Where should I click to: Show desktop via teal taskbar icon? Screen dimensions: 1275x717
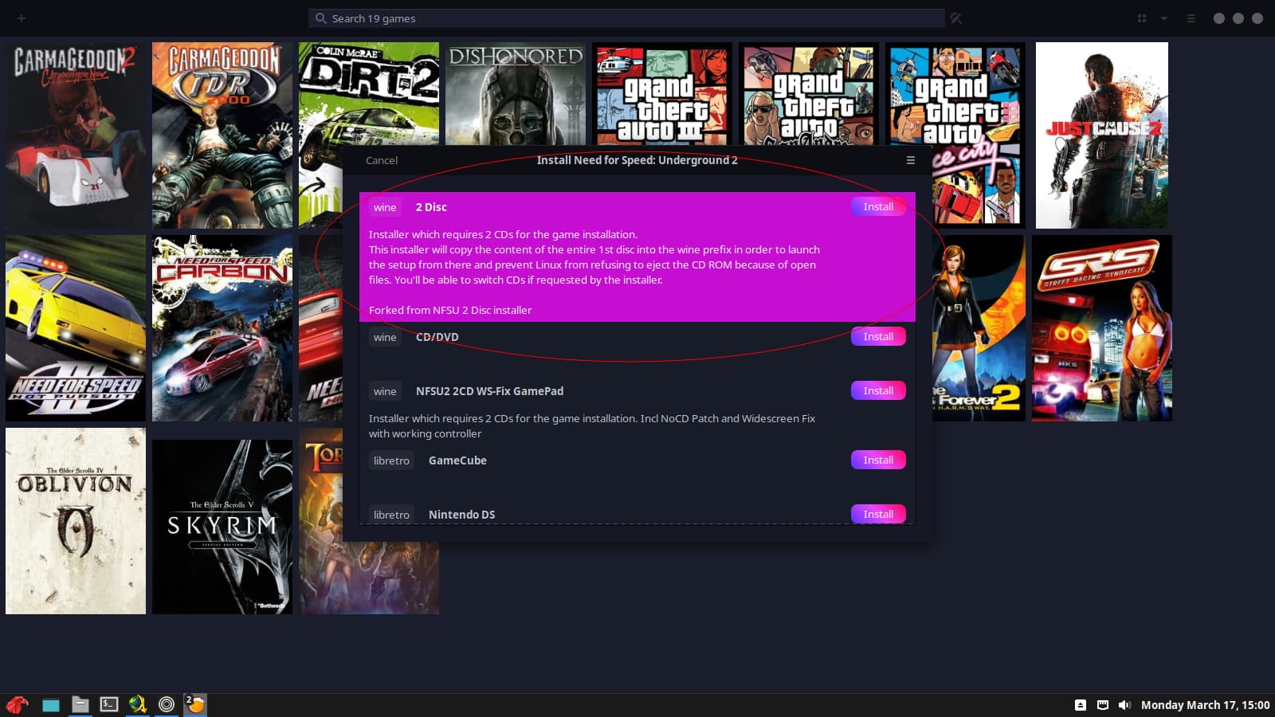point(51,705)
